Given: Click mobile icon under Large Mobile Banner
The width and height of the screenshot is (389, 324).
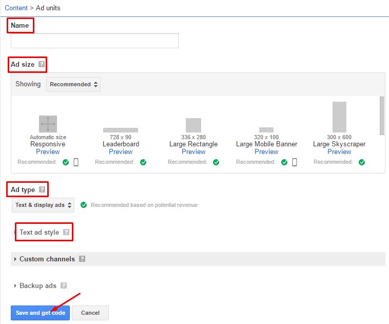Looking at the screenshot, I should (295, 162).
